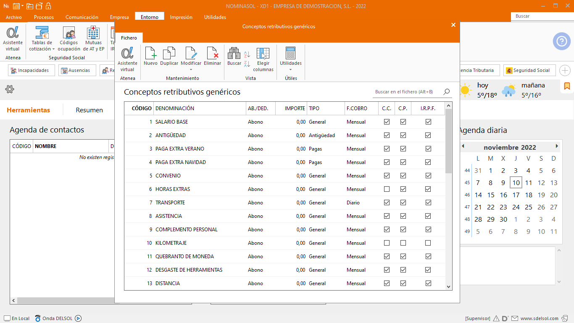This screenshot has height=323, width=574.
Task: Launch the Asistente virtual in the dialog ribbon
Action: pos(127,59)
